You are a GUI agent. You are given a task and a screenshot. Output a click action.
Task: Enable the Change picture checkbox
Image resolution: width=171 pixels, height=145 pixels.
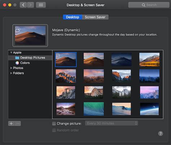click(x=54, y=124)
